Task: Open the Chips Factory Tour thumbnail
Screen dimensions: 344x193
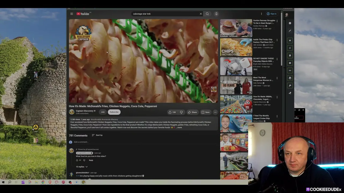Action: coord(236,47)
